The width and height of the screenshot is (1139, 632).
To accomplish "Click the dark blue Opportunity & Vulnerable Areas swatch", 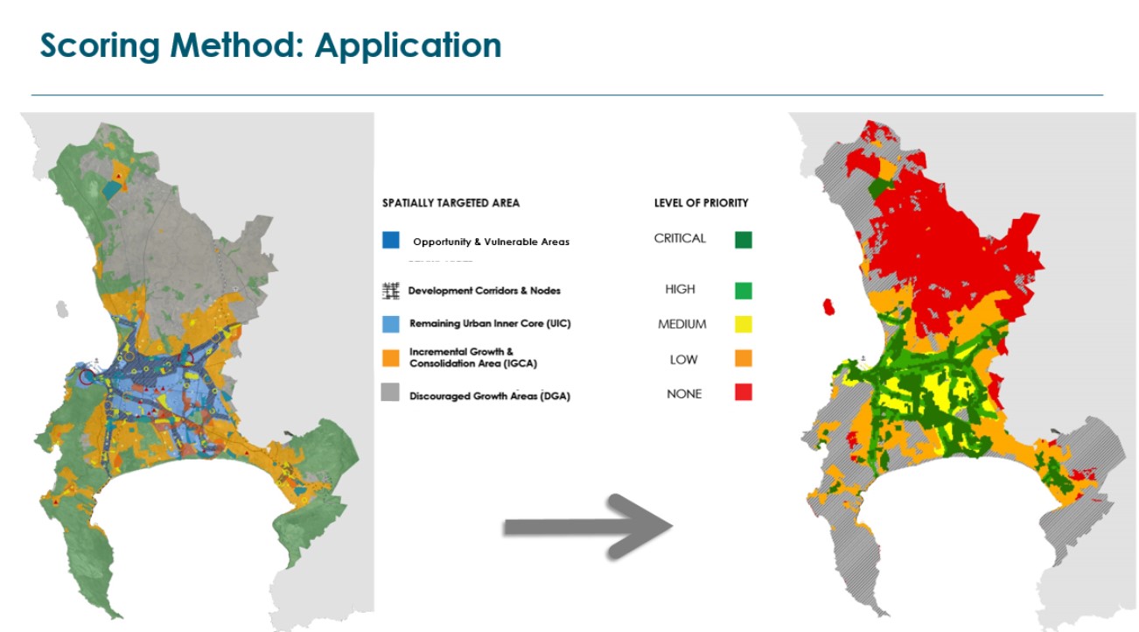I will [x=391, y=240].
